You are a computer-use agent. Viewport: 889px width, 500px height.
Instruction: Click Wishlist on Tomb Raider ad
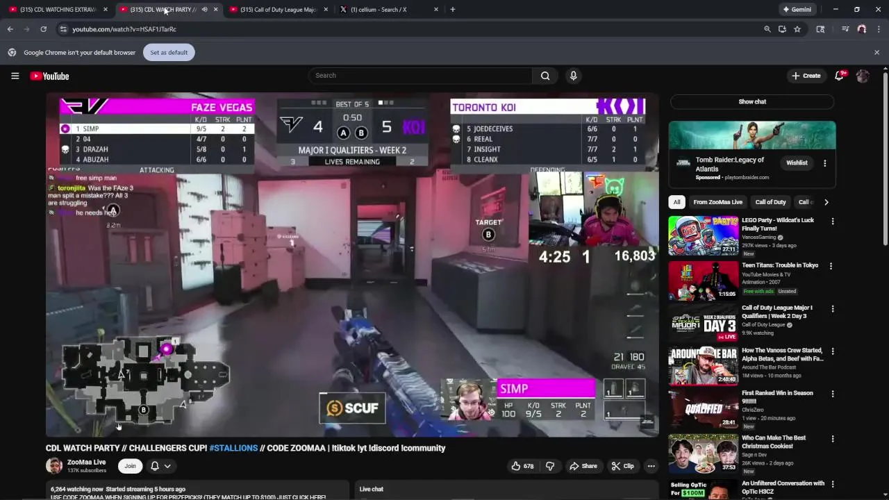pyautogui.click(x=797, y=162)
